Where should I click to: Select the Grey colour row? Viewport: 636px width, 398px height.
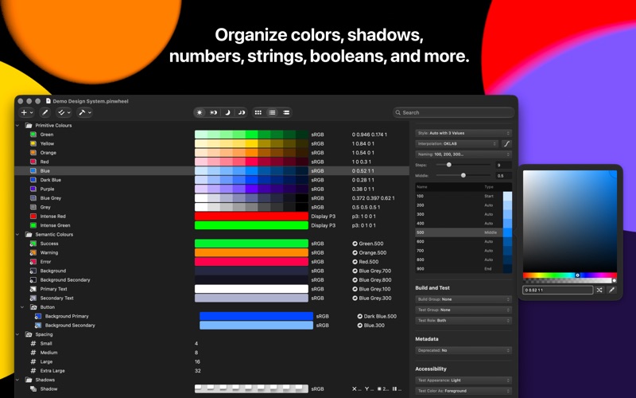(212, 207)
